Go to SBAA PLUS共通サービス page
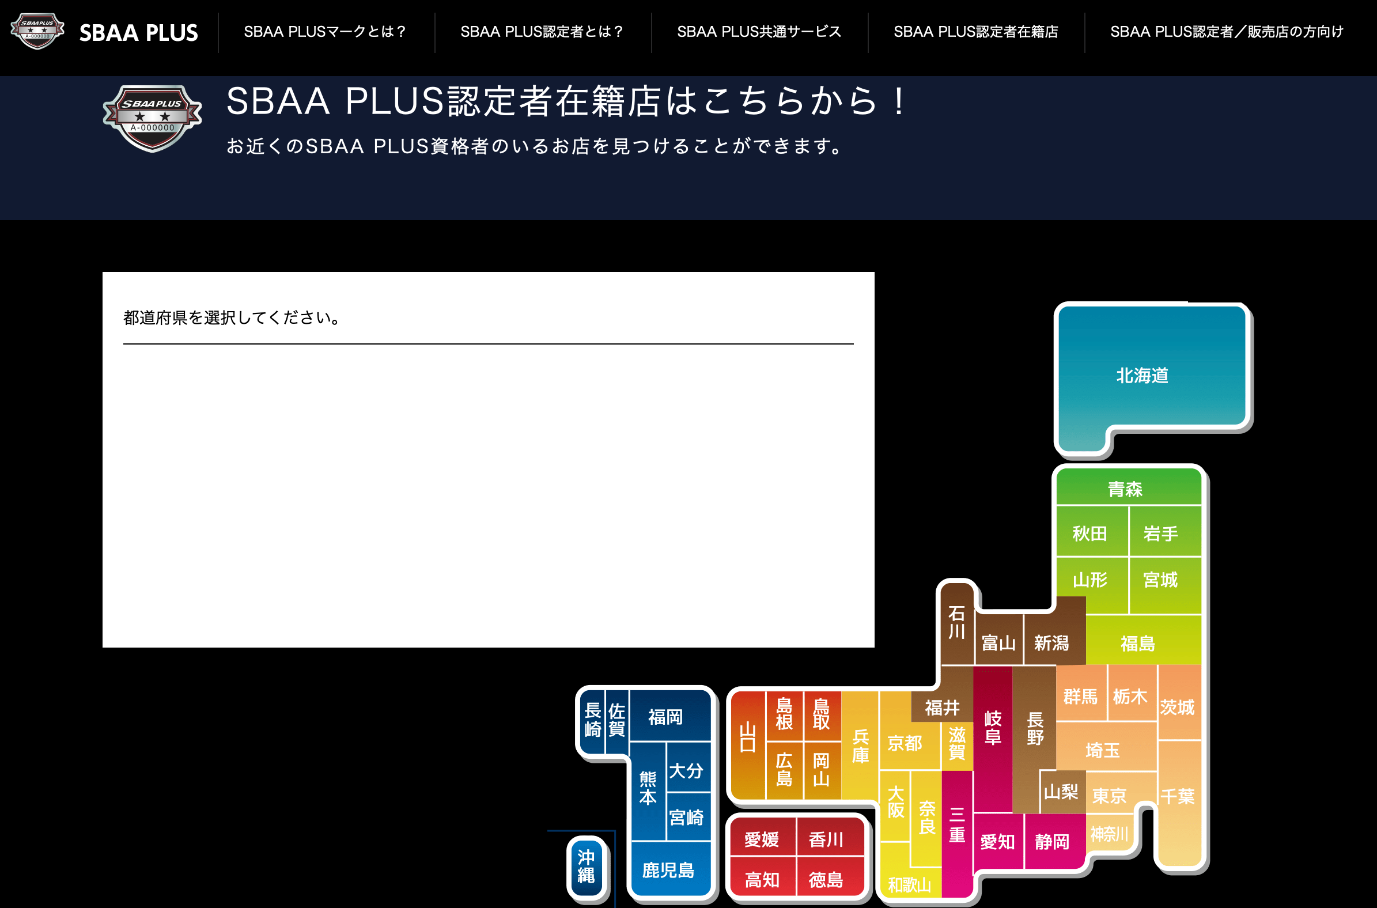1377x908 pixels. pos(759,32)
